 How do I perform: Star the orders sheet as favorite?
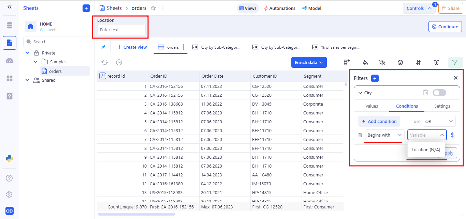[x=153, y=8]
